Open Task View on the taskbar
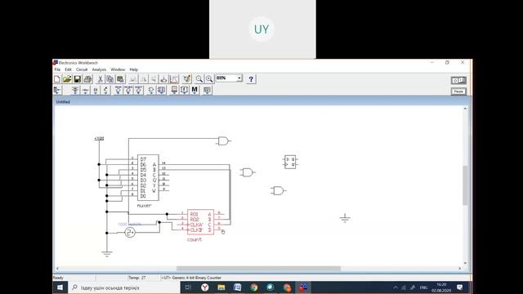Viewport: 523px width, 294px height. pyautogui.click(x=188, y=287)
